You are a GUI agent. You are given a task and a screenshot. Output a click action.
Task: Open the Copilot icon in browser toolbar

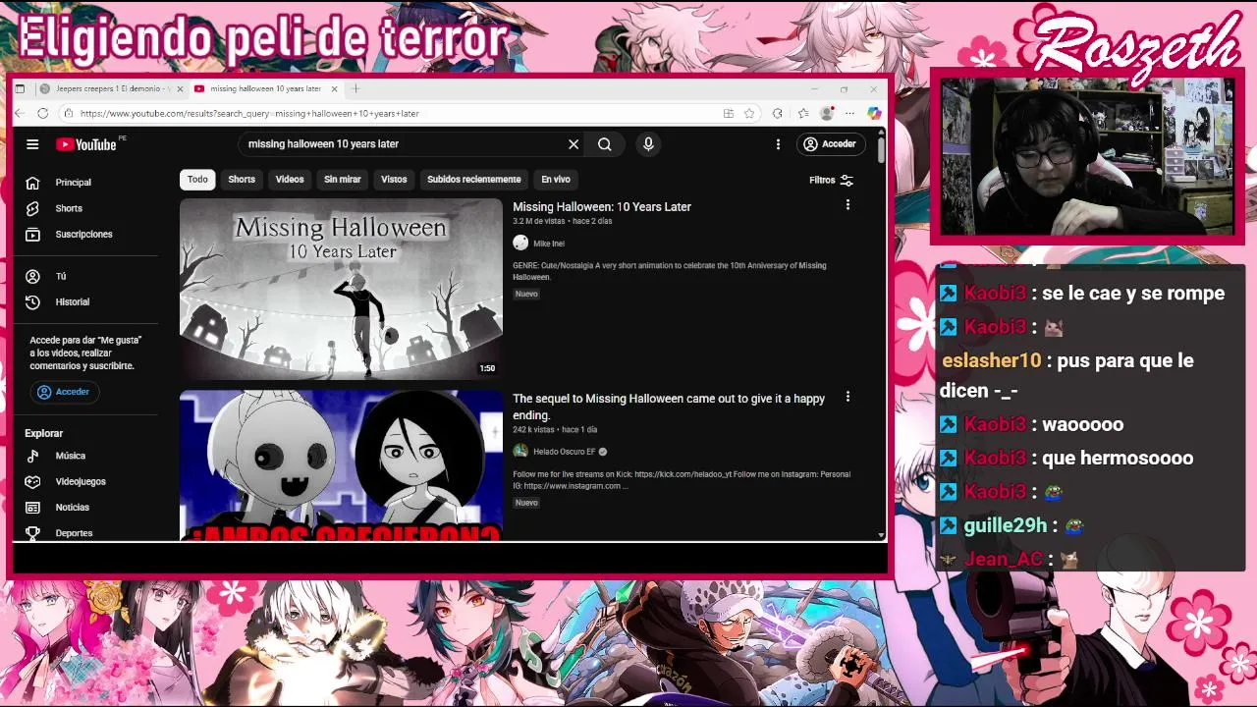874,114
